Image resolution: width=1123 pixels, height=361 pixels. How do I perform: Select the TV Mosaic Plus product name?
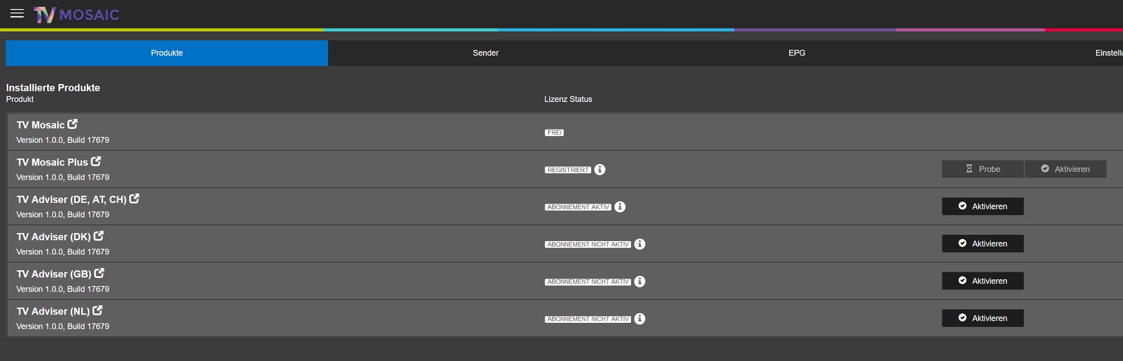point(52,162)
